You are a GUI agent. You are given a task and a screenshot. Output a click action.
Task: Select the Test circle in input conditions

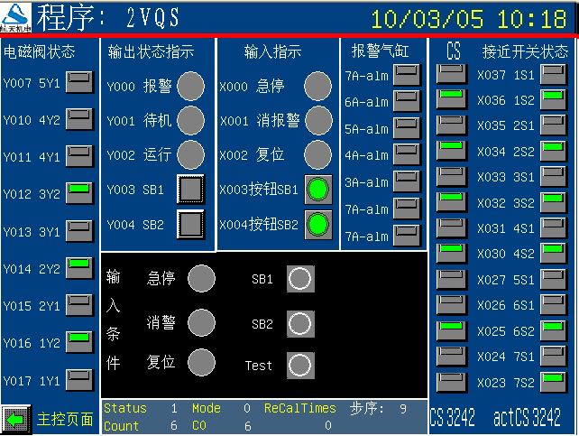[x=300, y=365]
